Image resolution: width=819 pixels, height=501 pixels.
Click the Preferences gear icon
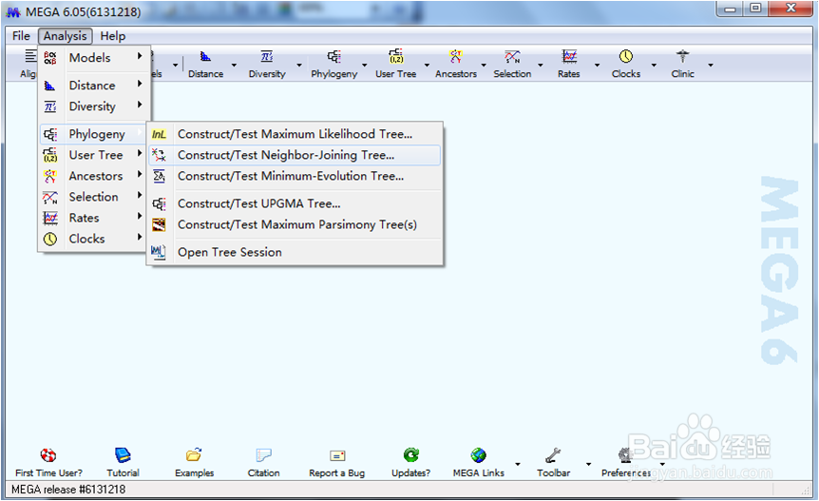click(x=625, y=455)
